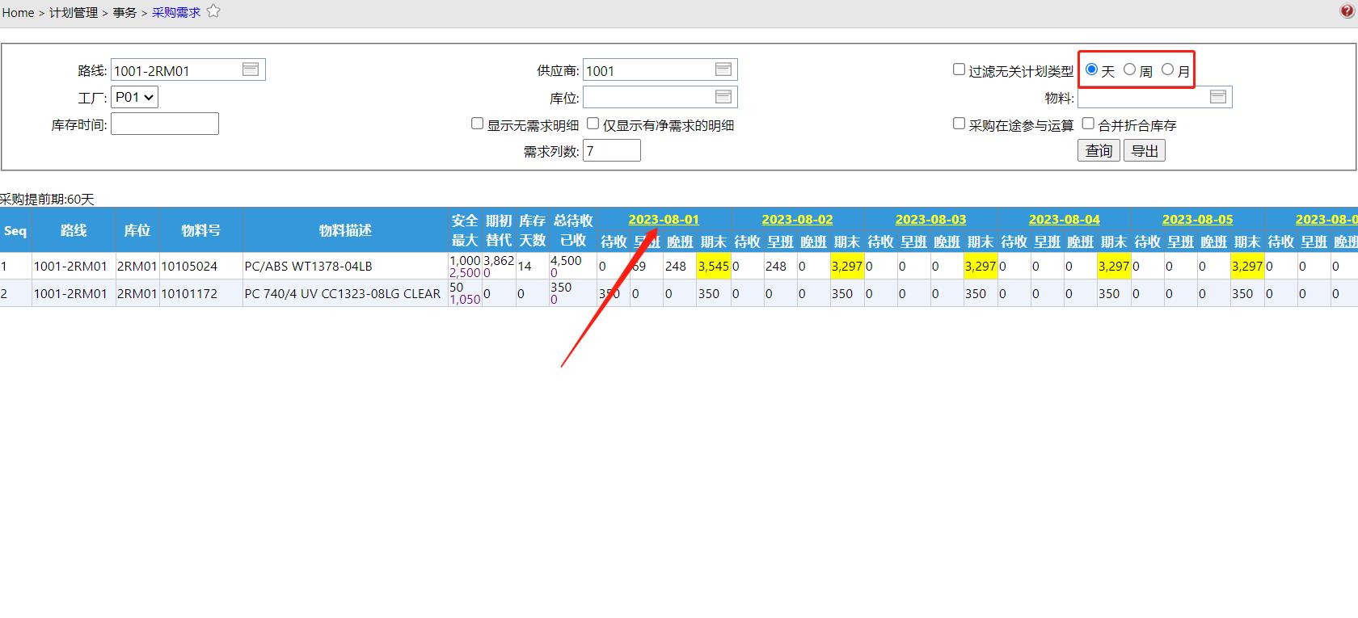Open lookup icon in 路线 field
Viewport: 1358px width, 618px height.
[x=251, y=69]
